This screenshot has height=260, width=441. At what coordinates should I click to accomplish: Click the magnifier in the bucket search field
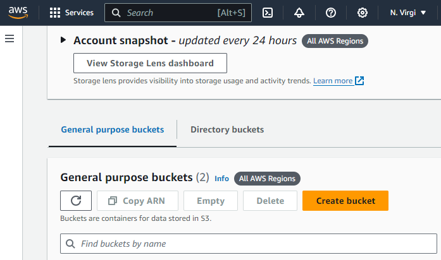[70, 244]
